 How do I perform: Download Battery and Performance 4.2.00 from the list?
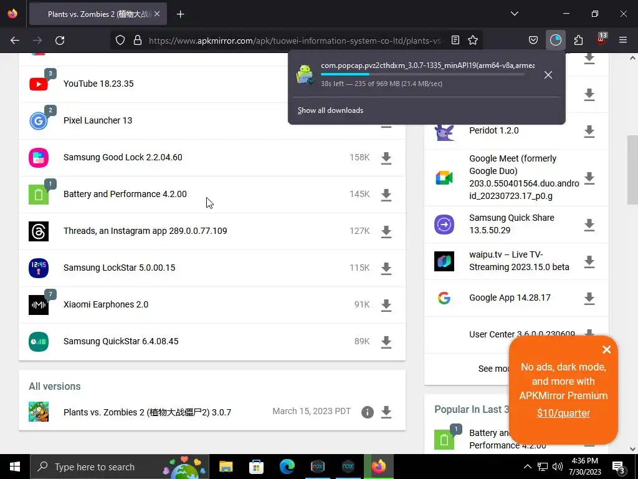point(386,195)
